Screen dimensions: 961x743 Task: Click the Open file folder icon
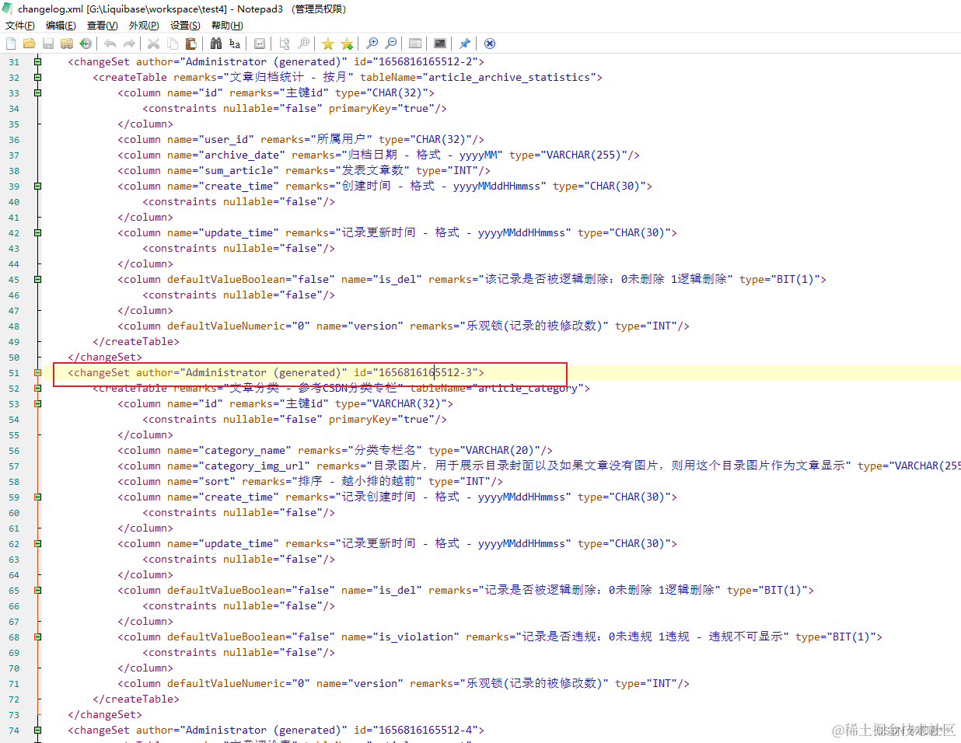[30, 44]
